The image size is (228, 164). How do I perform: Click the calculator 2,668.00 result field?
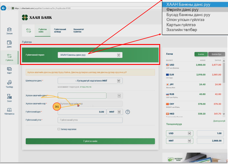210,141
